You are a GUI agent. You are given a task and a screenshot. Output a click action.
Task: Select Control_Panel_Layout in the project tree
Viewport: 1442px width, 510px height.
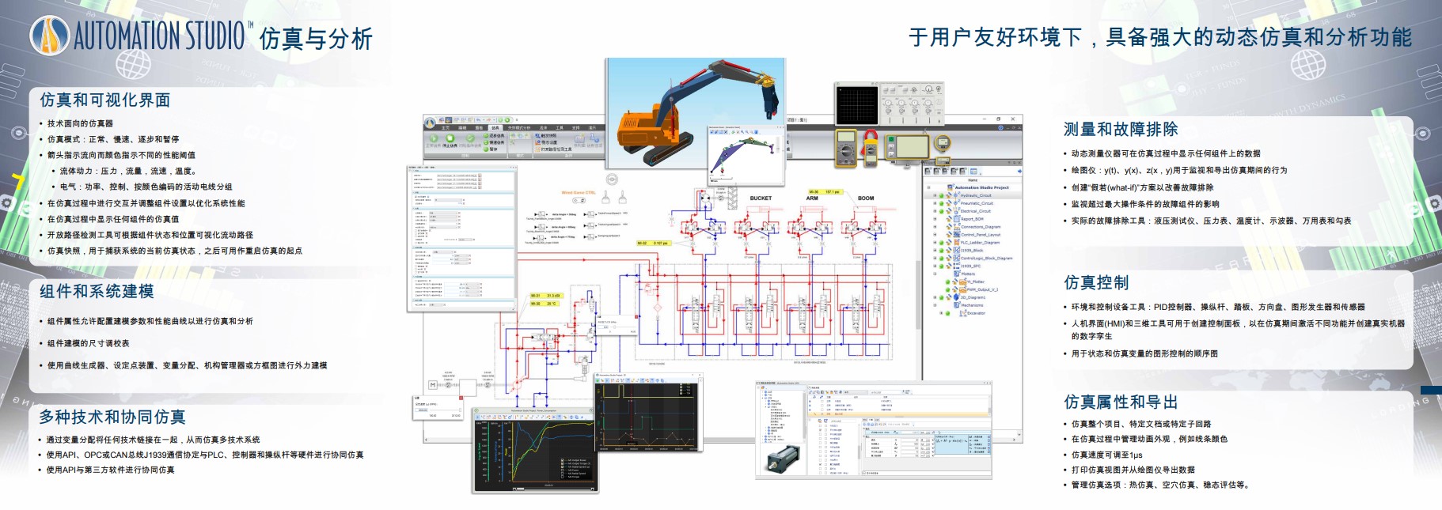(981, 235)
